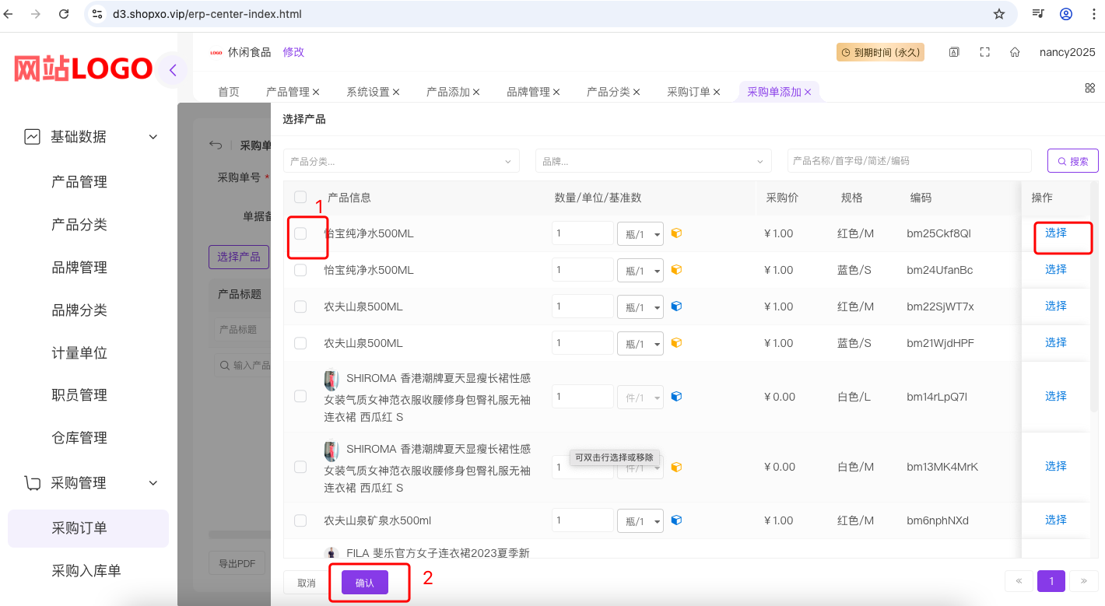Tick the select-all checkbox in table header

[300, 197]
